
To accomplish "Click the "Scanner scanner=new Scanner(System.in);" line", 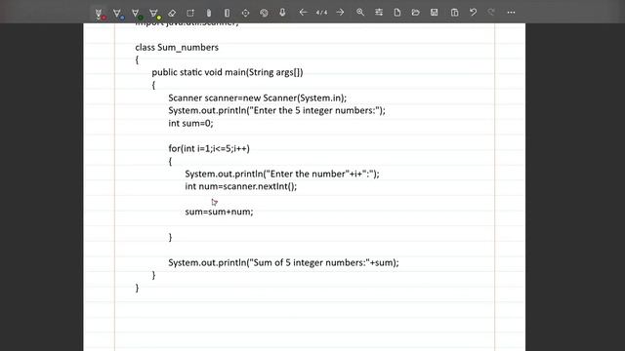I will [258, 97].
